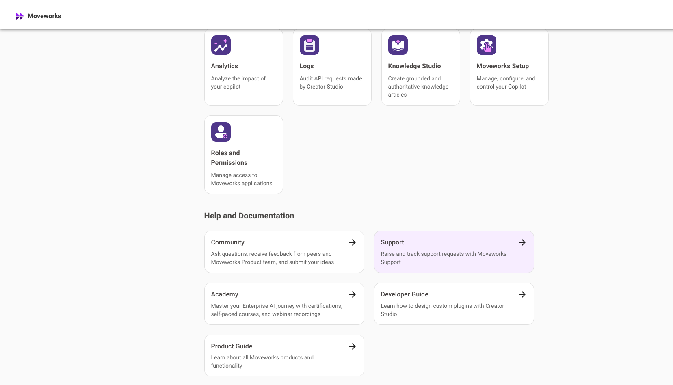The width and height of the screenshot is (673, 385).
Task: Open the Developer Guide title
Action: tap(405, 294)
